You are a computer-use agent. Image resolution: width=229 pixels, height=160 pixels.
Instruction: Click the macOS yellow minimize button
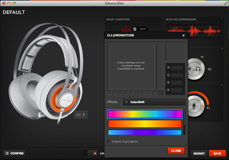tap(9, 3)
